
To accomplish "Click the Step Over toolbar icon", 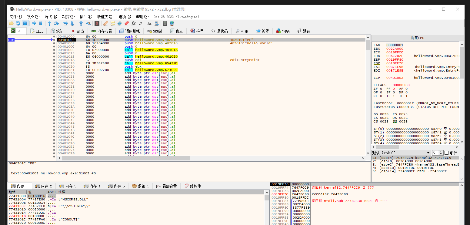I will click(x=56, y=23).
